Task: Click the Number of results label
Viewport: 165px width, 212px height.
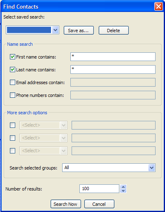Action: click(24, 189)
